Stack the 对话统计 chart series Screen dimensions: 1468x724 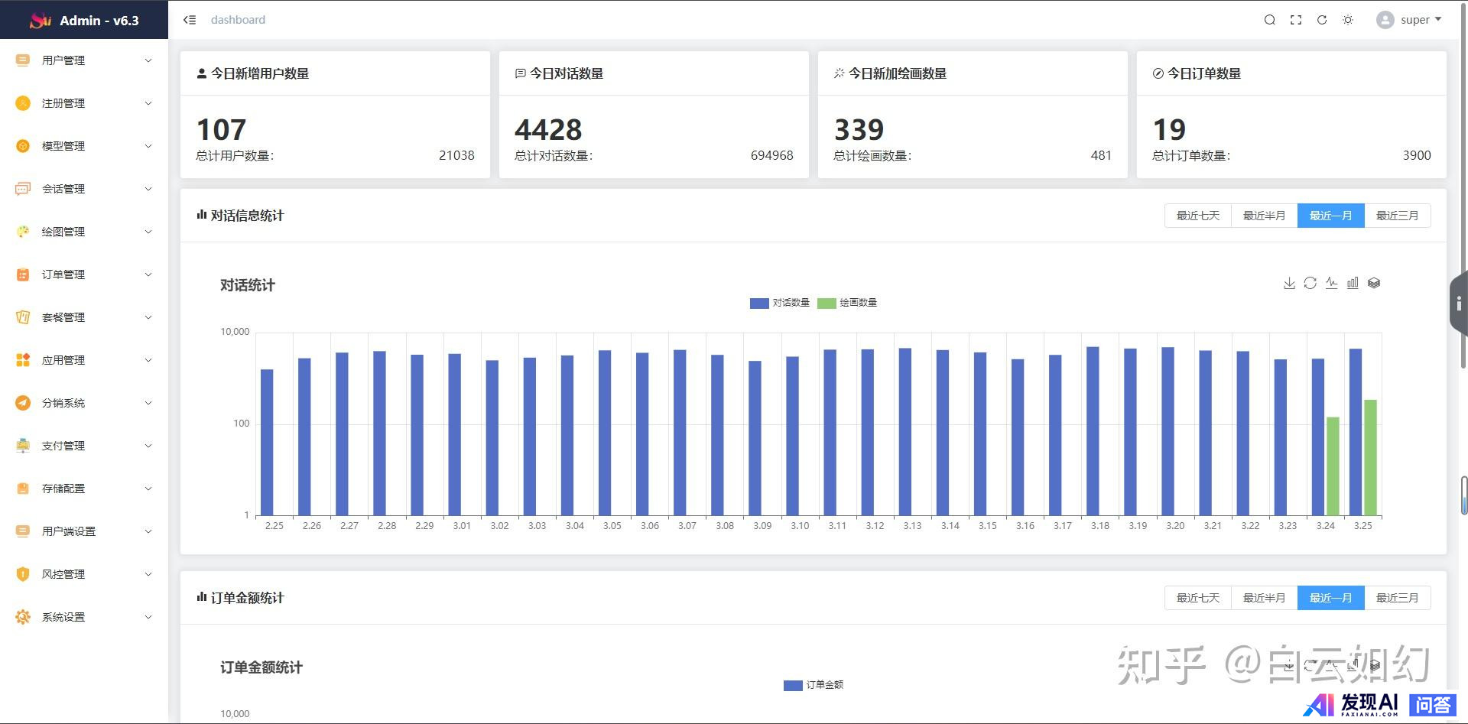1374,284
